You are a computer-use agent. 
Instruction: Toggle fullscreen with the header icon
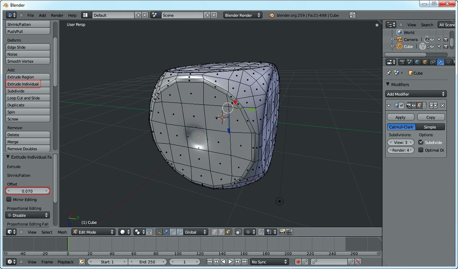(x=352, y=15)
